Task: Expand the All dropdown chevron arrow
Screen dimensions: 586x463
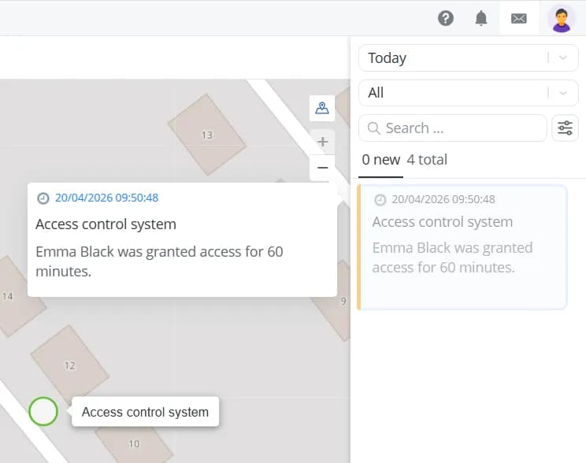Action: point(563,93)
